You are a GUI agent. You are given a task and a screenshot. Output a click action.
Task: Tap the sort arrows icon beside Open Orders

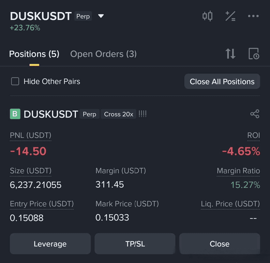point(231,54)
